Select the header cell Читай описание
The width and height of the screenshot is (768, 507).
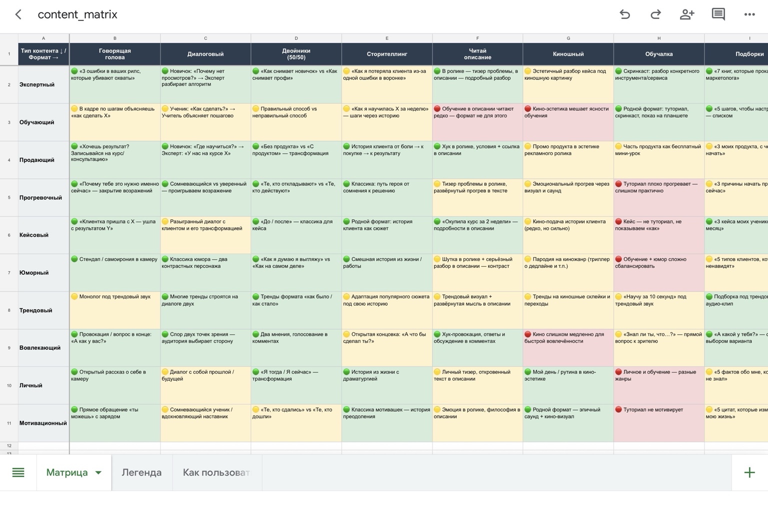(x=477, y=54)
